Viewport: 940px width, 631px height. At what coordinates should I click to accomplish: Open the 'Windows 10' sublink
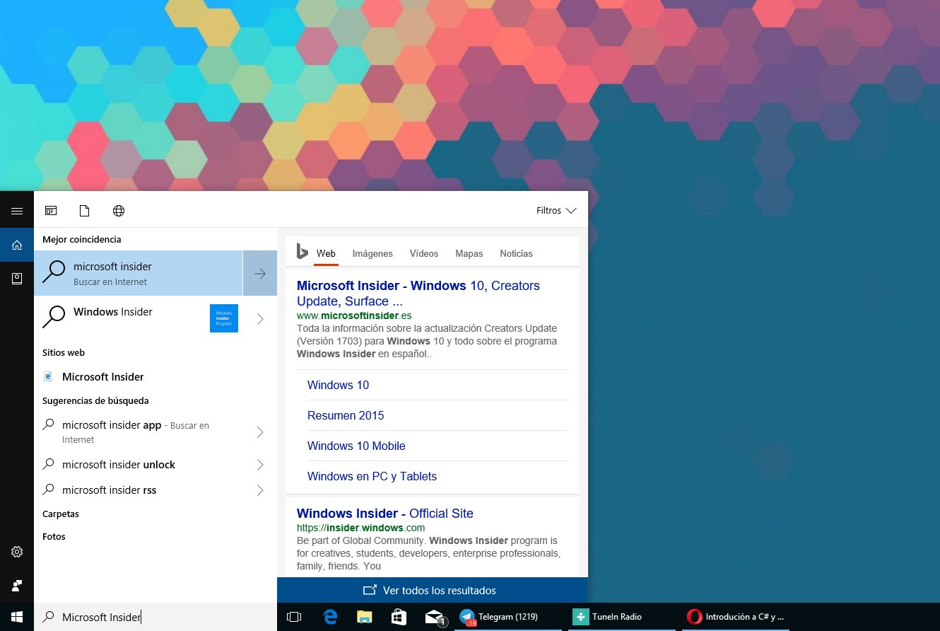pyautogui.click(x=338, y=386)
